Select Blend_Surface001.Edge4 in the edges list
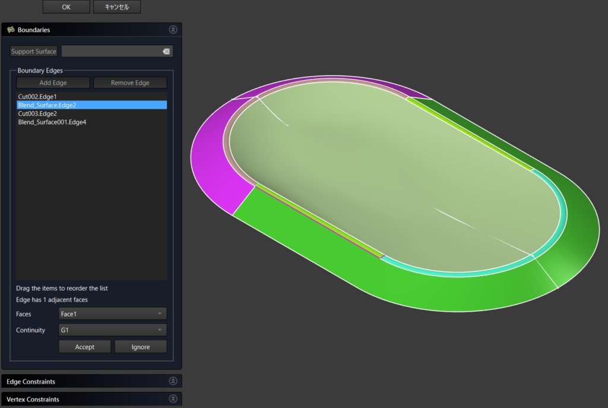Viewport: 608px width, 408px height. pos(52,122)
